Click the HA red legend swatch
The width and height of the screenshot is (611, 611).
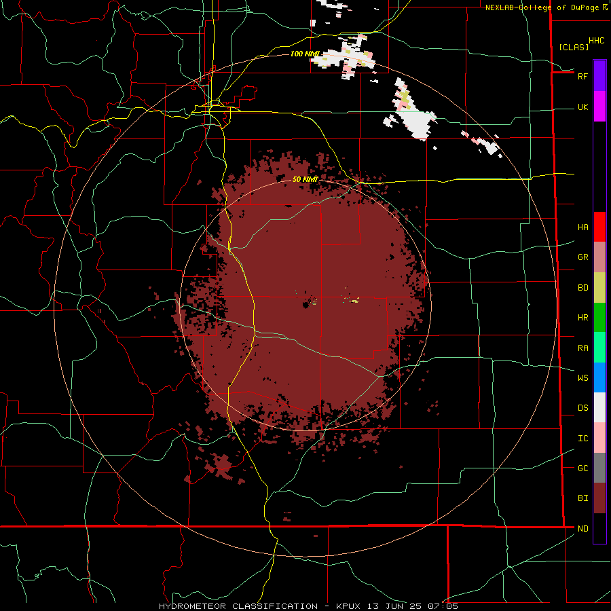pos(599,227)
